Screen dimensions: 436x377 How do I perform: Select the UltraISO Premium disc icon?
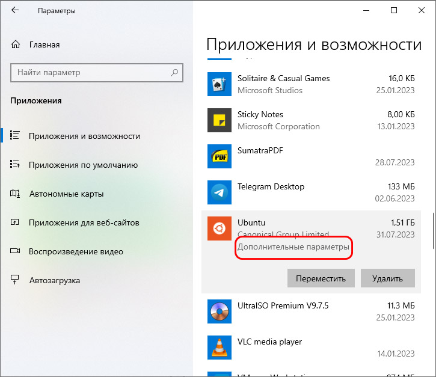220,311
